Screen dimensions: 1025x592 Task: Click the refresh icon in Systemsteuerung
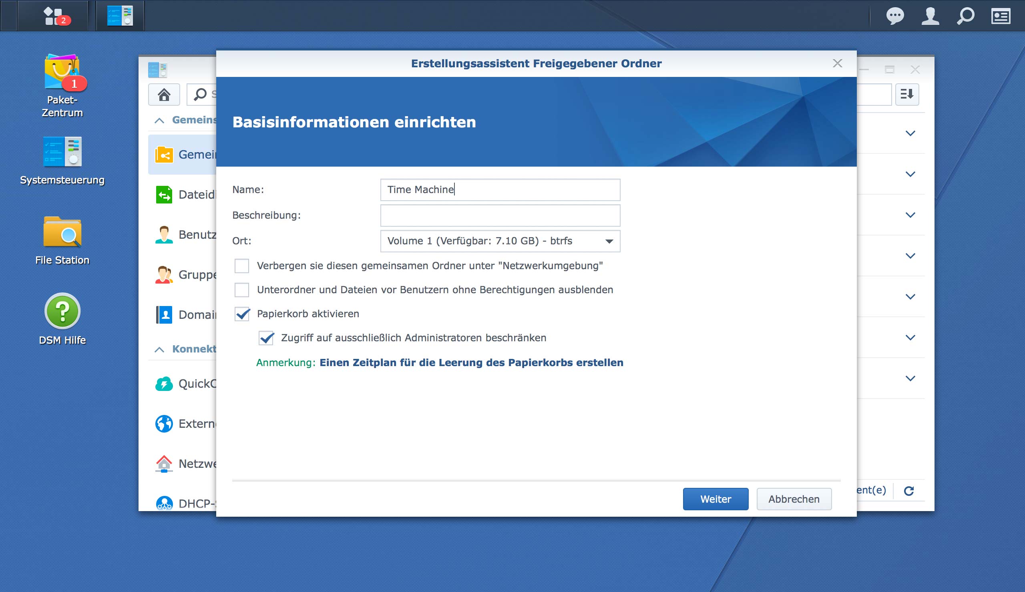pyautogui.click(x=909, y=491)
